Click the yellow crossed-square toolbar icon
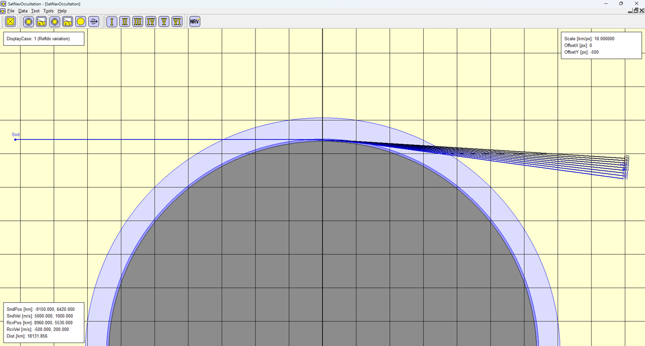The height and width of the screenshot is (346, 645). [10, 22]
